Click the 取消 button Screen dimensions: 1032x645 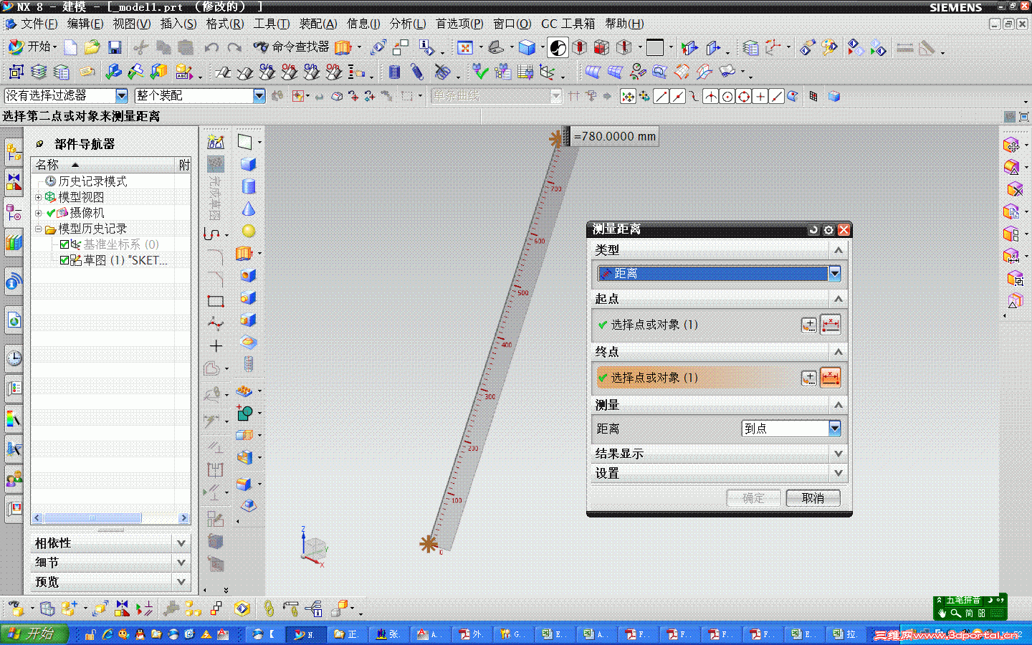pyautogui.click(x=813, y=498)
